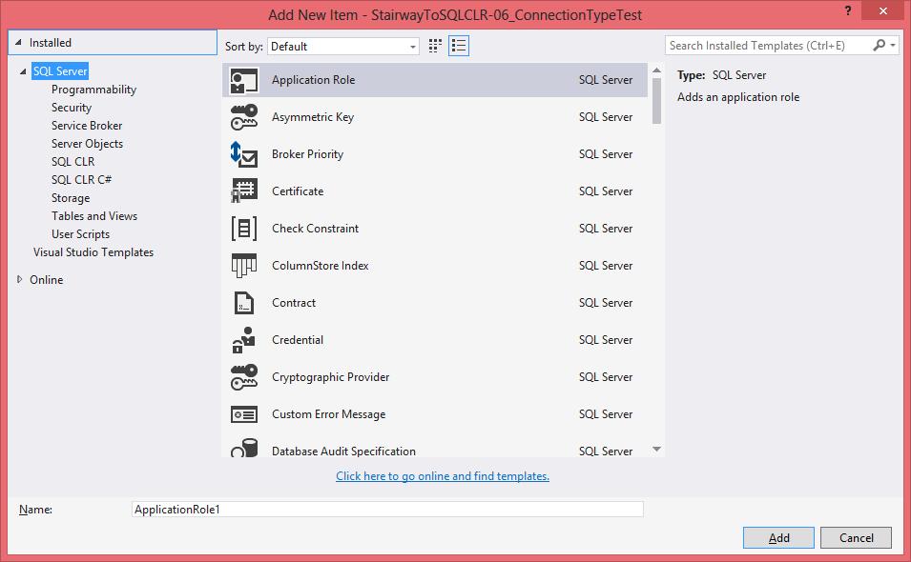This screenshot has width=911, height=562.
Task: Select the Contract template icon
Action: [244, 303]
